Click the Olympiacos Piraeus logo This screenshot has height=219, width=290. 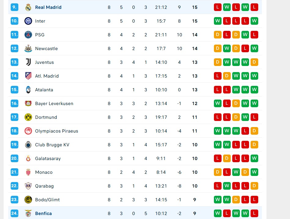click(x=28, y=131)
